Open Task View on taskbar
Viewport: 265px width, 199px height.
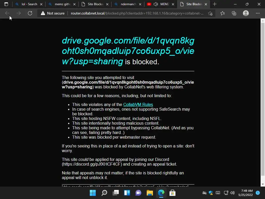pos(116,193)
